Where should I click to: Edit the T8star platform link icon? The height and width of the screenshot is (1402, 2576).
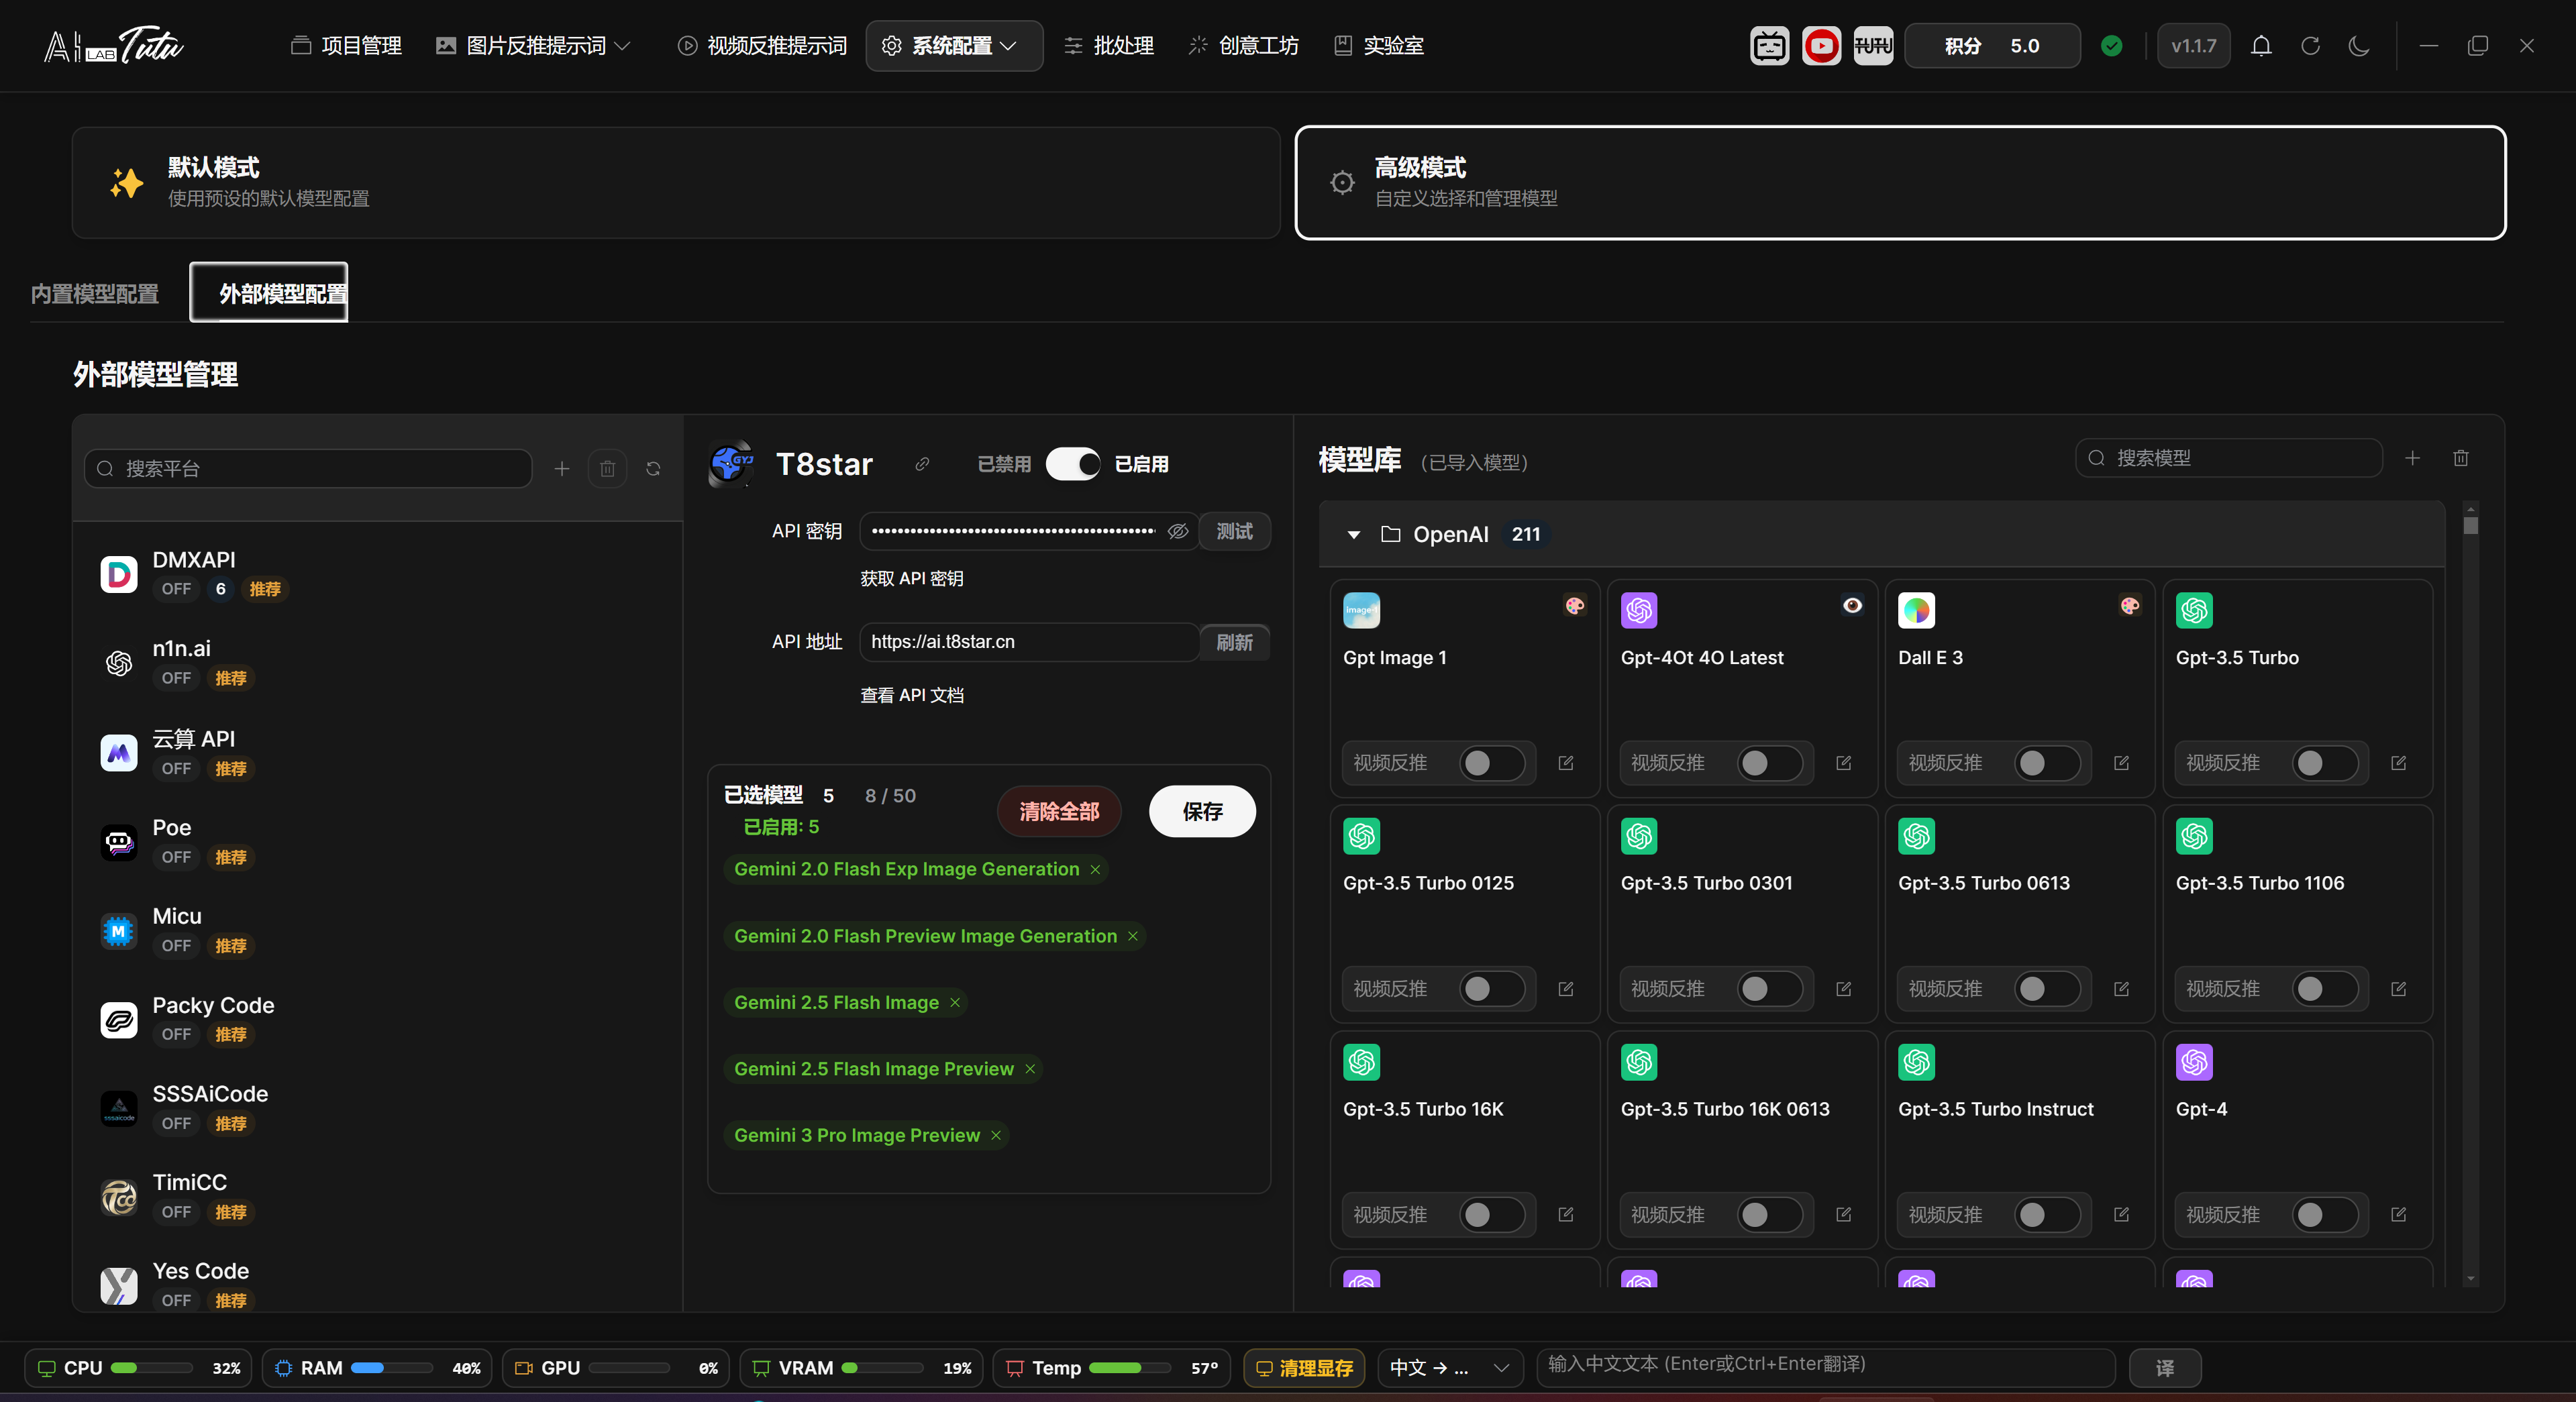coord(922,464)
